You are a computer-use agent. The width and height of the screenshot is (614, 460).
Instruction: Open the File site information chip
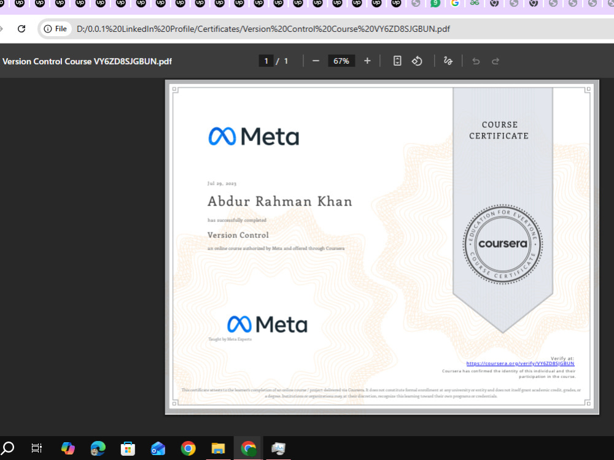click(56, 29)
